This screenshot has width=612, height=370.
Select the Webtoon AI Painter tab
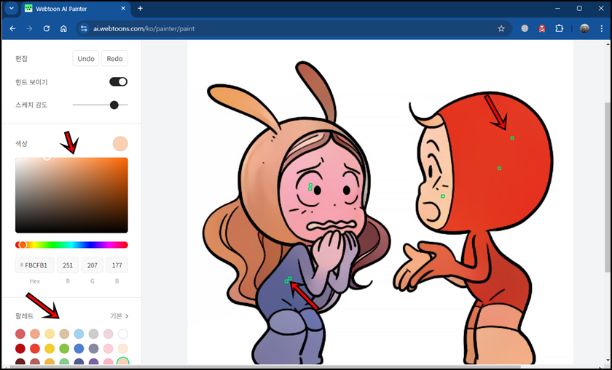(x=75, y=9)
